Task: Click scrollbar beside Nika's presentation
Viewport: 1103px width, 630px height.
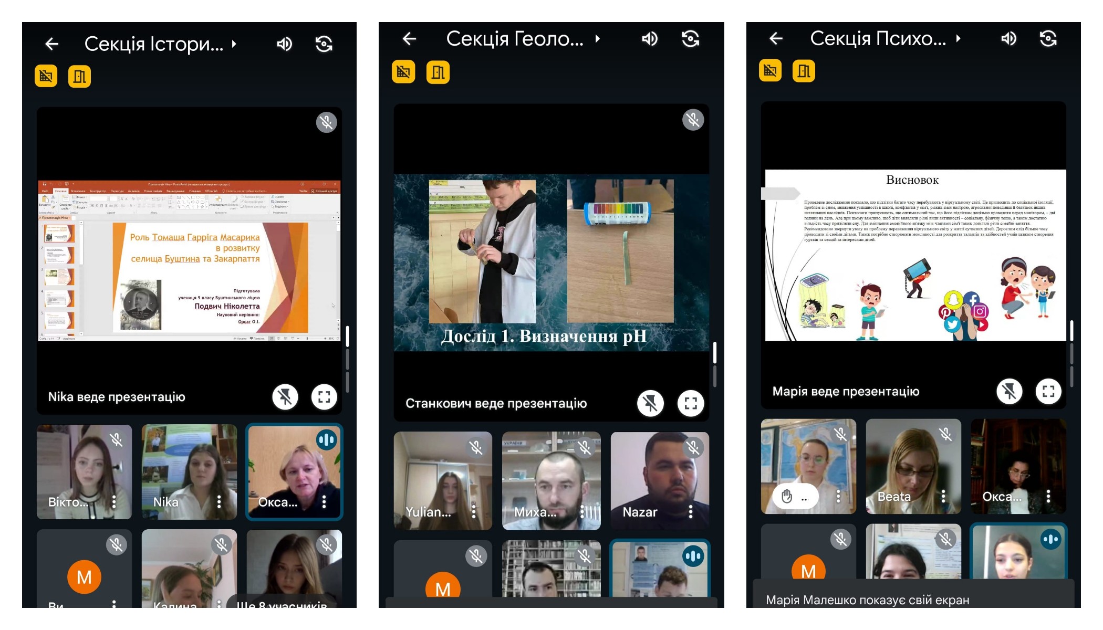Action: pos(347,359)
